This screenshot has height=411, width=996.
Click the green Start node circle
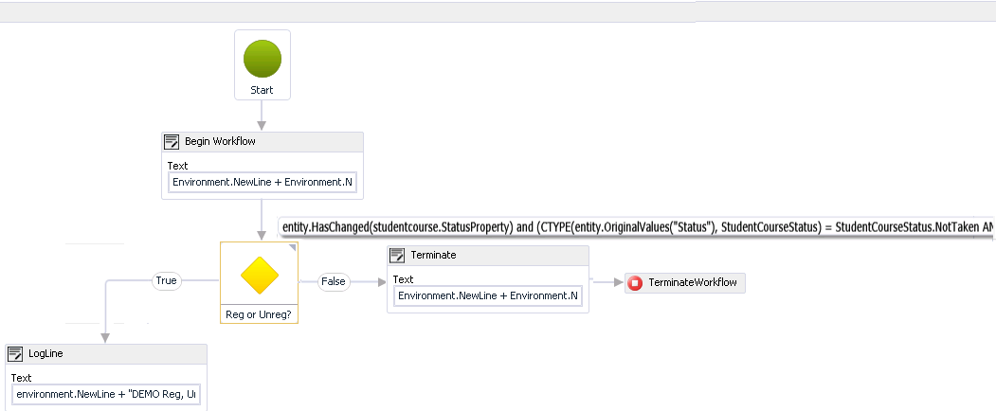(x=263, y=58)
